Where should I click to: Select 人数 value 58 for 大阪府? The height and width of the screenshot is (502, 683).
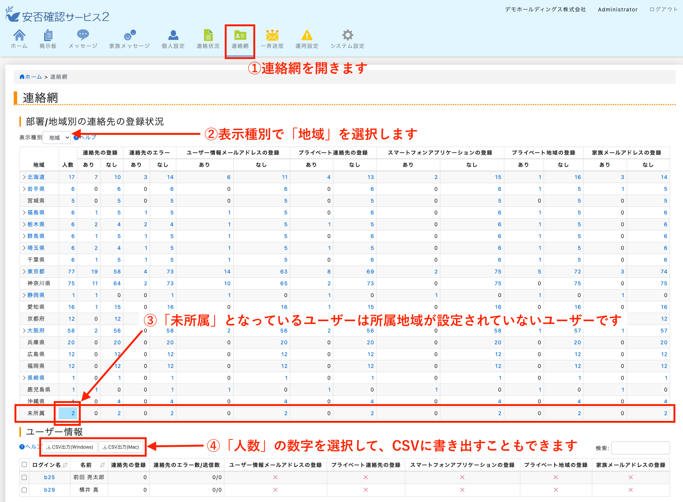coord(72,331)
